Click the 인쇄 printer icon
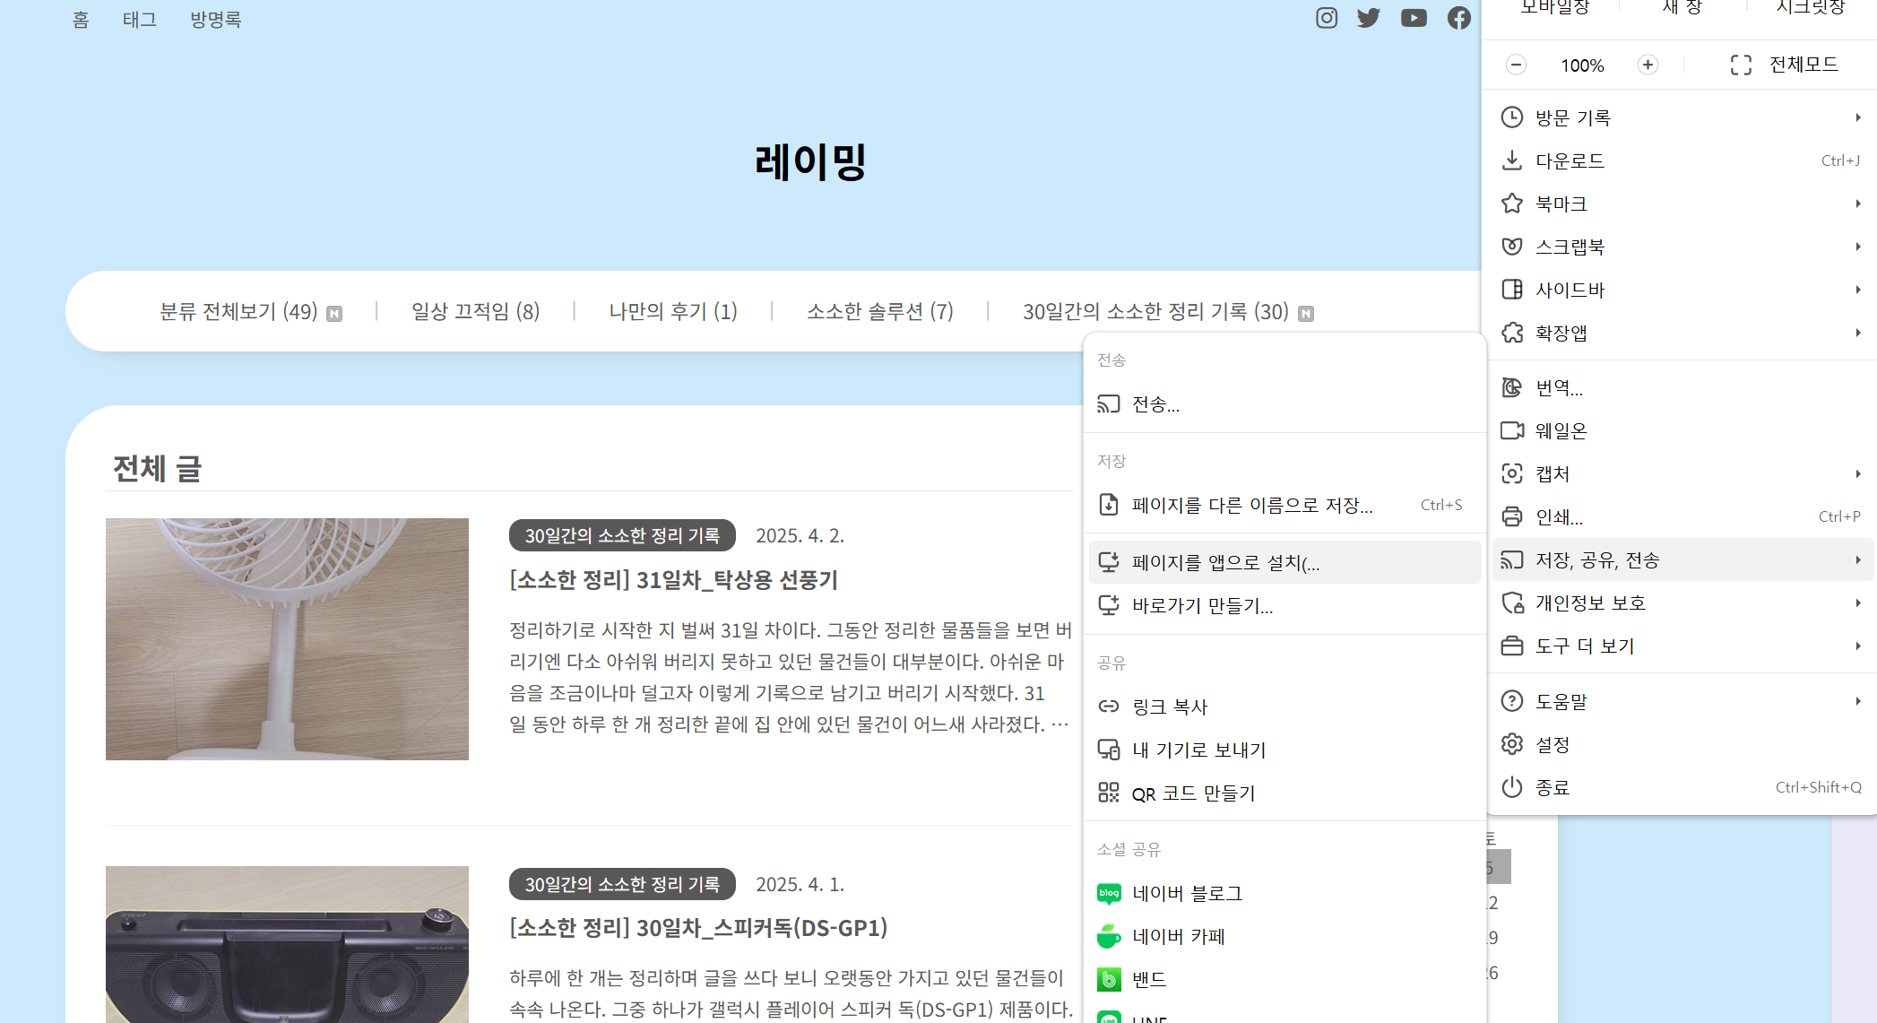Screen dimensions: 1877x1023 (1512, 516)
